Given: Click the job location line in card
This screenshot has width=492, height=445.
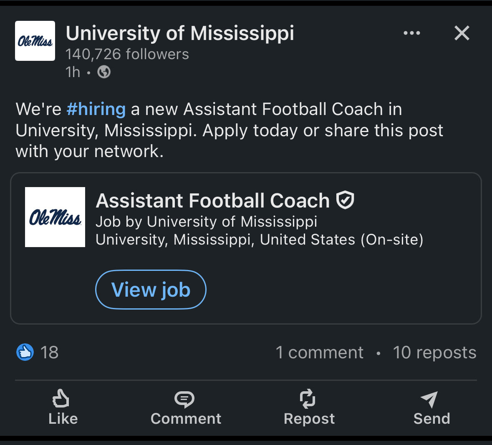Looking at the screenshot, I should (x=259, y=240).
